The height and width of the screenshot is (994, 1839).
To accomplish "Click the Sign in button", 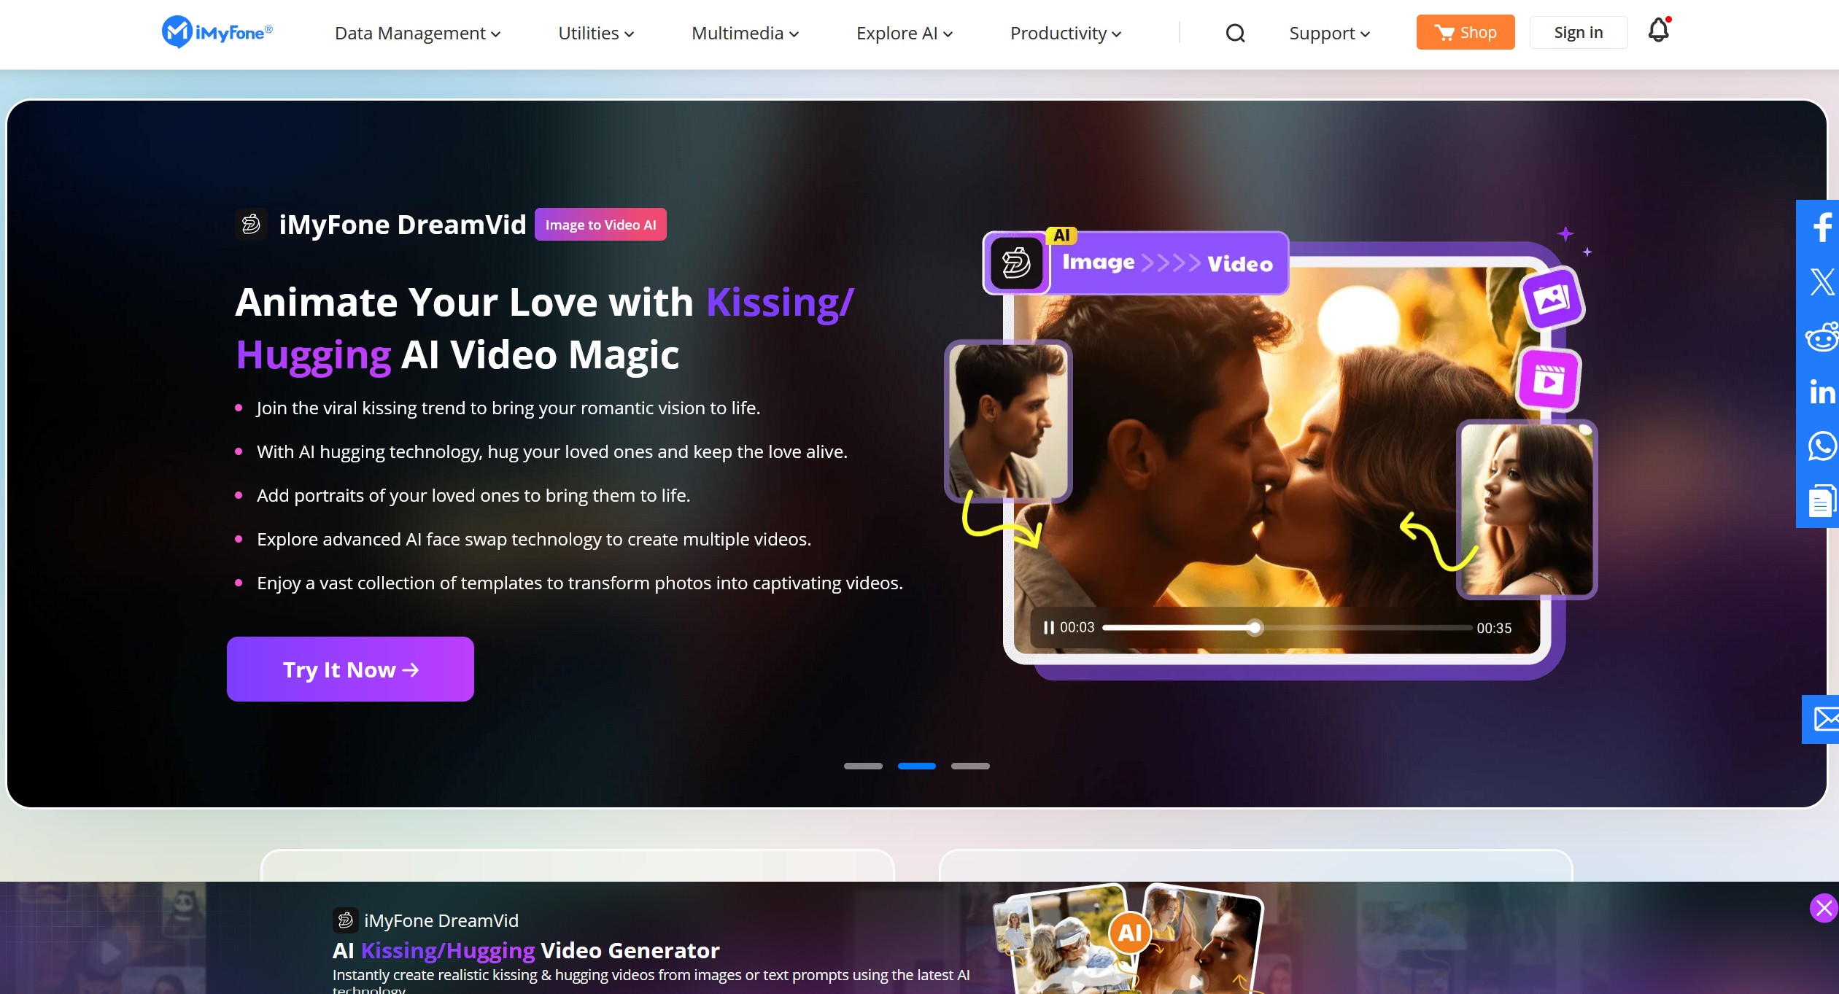I will pos(1578,32).
